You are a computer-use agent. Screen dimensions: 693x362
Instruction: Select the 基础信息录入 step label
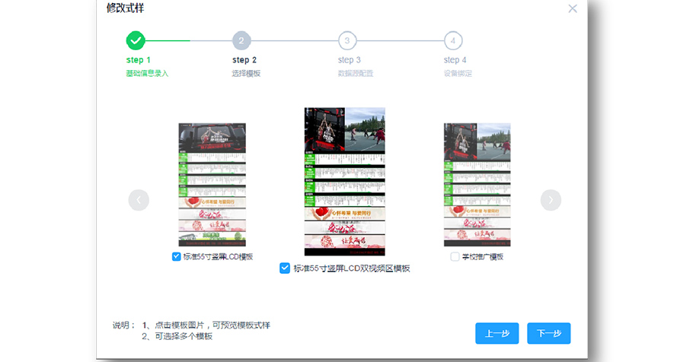147,74
